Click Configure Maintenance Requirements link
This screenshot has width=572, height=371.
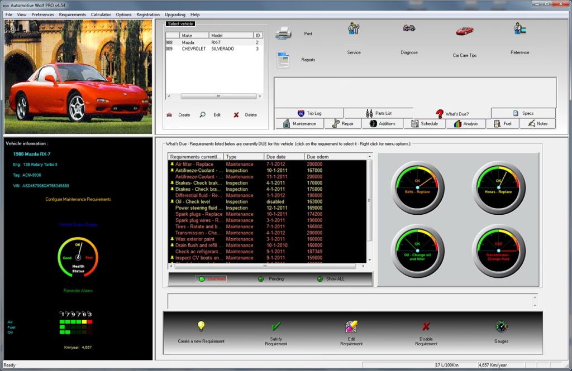coord(78,199)
